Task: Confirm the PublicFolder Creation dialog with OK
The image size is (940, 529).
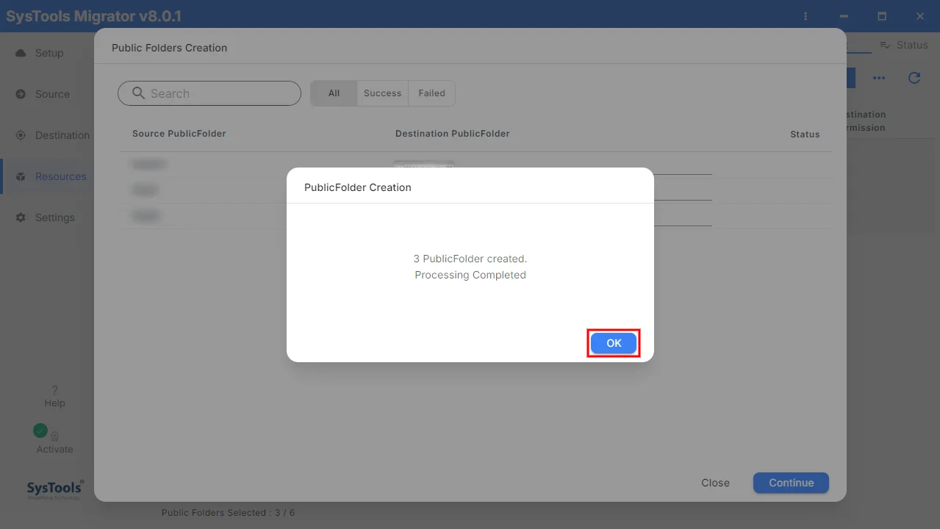Action: (614, 343)
